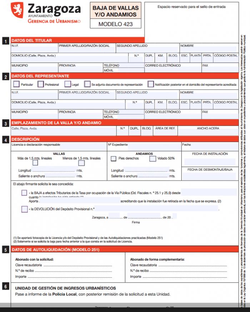Image resolution: width=250 pixels, height=312 pixels.
Task: Click the 'MODELO 423' title box
Action: point(116,24)
